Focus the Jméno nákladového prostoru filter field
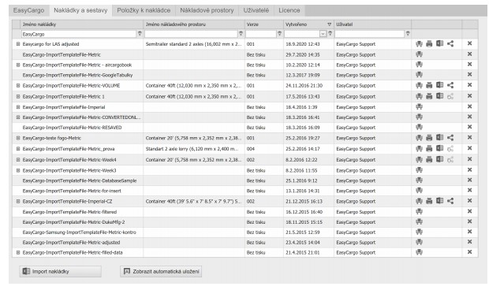The width and height of the screenshot is (489, 290). (x=191, y=34)
